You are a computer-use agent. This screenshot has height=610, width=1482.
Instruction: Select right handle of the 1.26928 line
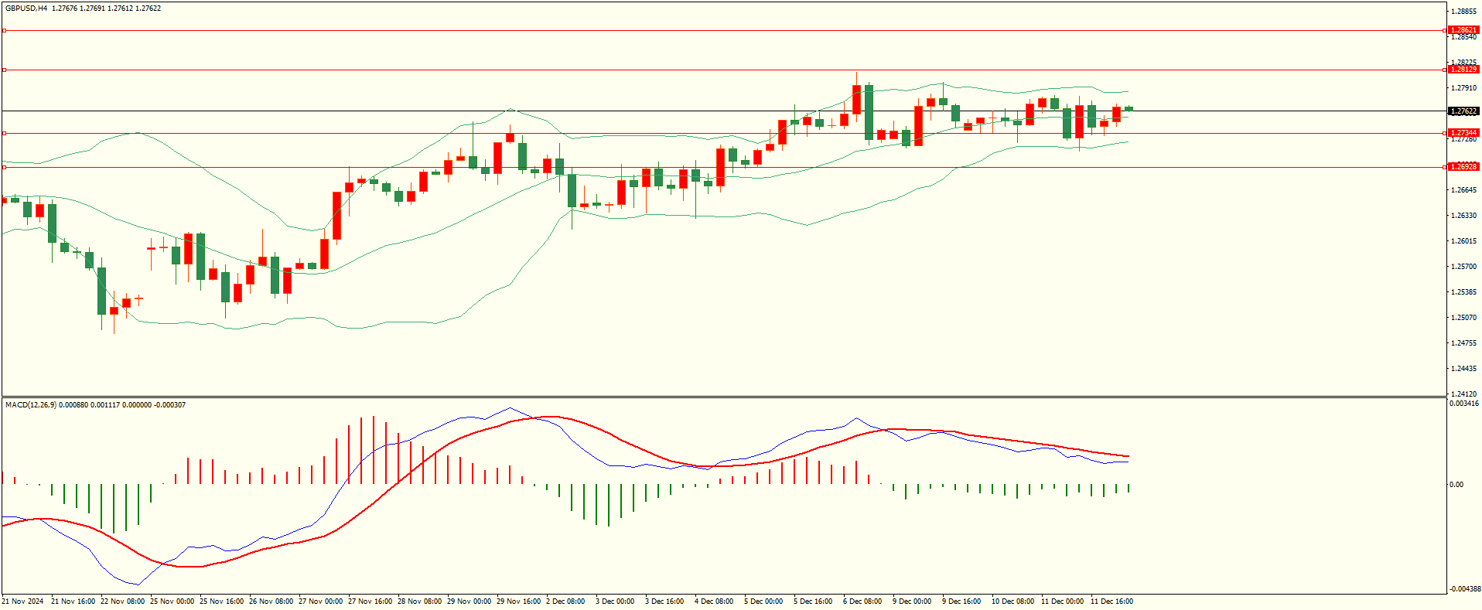point(1445,167)
